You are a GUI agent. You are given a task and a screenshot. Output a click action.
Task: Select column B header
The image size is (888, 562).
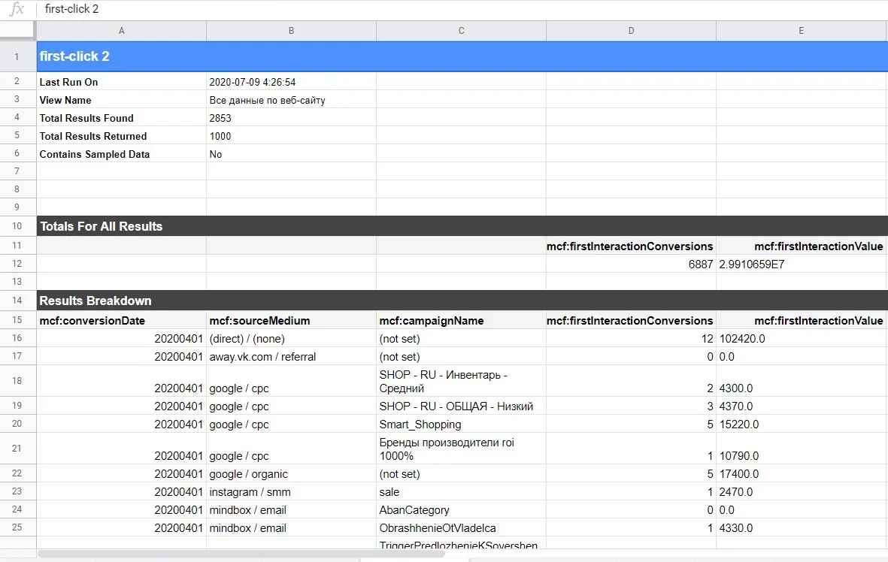pyautogui.click(x=291, y=31)
